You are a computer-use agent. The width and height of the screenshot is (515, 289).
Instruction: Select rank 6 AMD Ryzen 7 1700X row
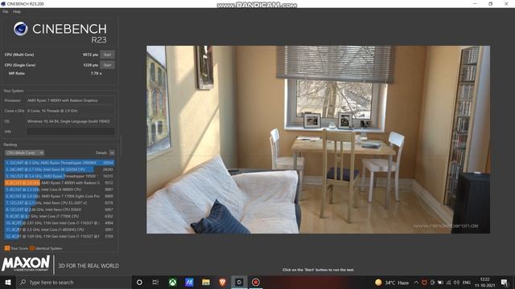[60, 196]
